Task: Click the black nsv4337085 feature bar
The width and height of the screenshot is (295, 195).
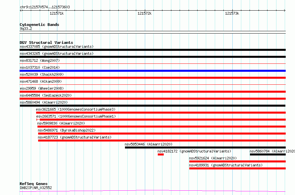Action: pos(152,50)
